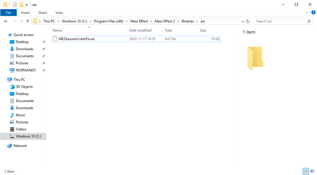Viewport: 317px width, 175px height.
Task: Open the File menu
Action: [x=9, y=13]
